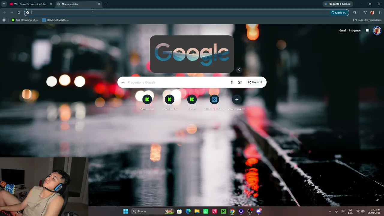Launch Minecraft from the taskbar
The height and width of the screenshot is (216, 384).
(223, 211)
